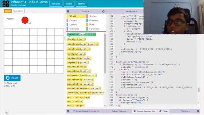Switch to the Animation tab

tap(18, 11)
